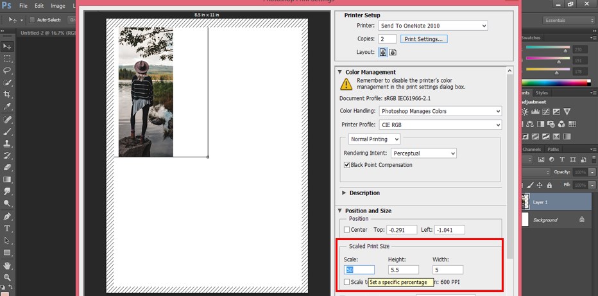Image resolution: width=598 pixels, height=296 pixels.
Task: Add an Exposure adjustment layer
Action: click(556, 112)
